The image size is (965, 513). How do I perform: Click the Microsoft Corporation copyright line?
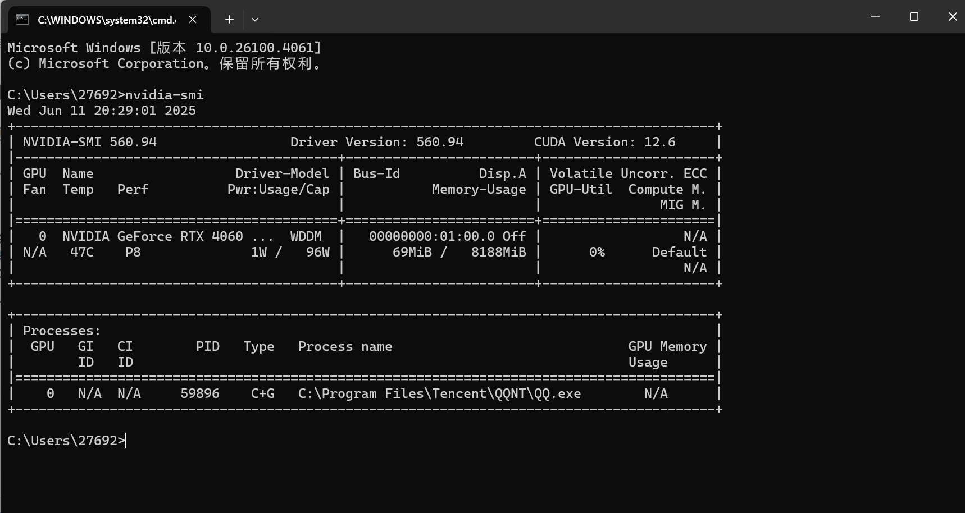164,63
